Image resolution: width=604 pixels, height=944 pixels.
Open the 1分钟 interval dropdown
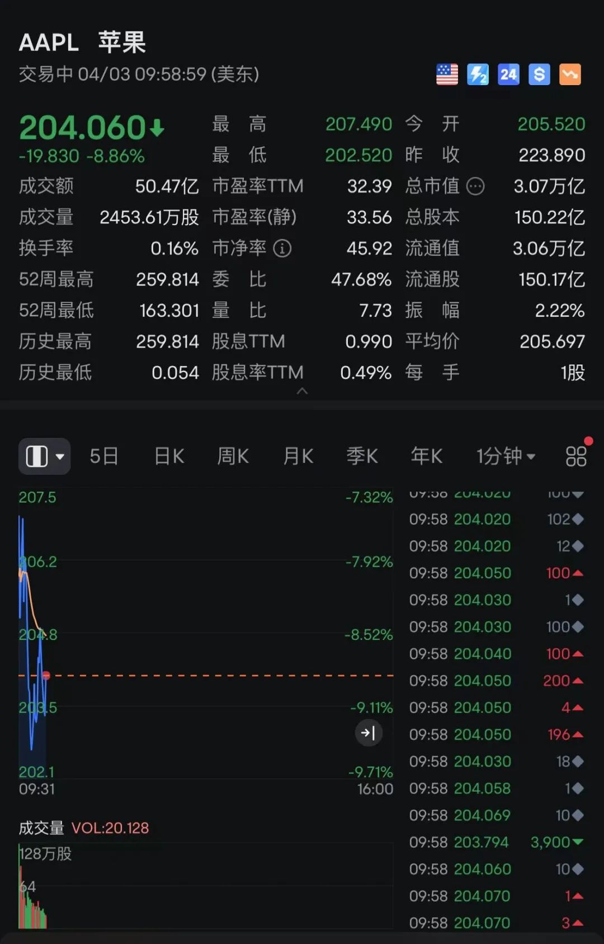click(x=506, y=456)
